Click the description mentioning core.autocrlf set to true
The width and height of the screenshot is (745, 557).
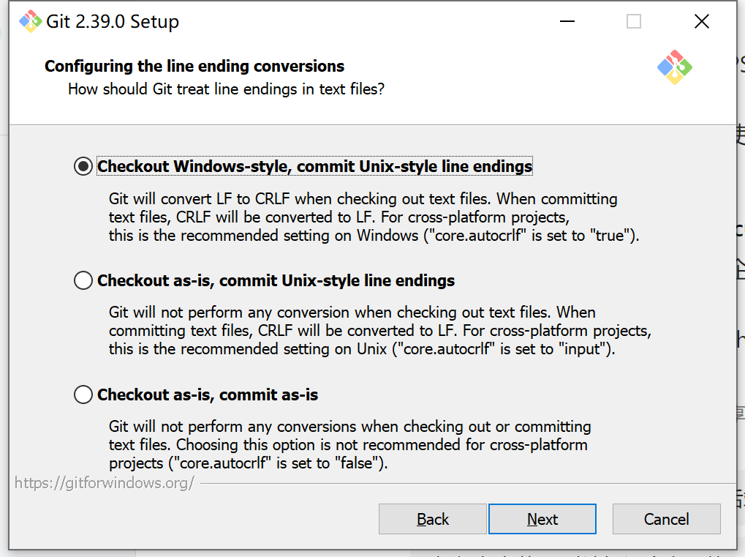373,217
